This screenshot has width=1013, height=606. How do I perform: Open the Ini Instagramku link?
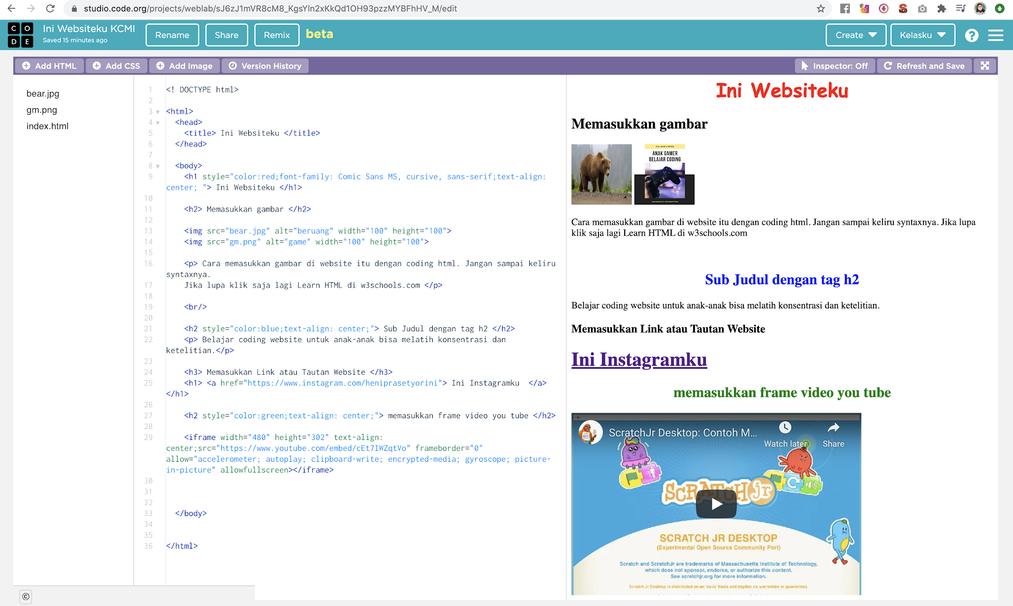639,359
